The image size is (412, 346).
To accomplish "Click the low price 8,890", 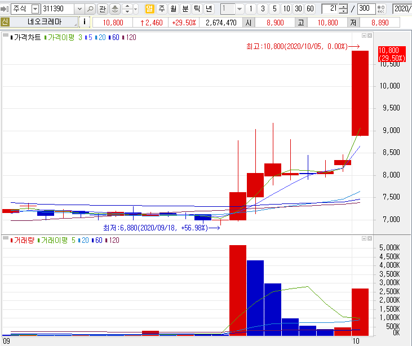I will coord(380,23).
